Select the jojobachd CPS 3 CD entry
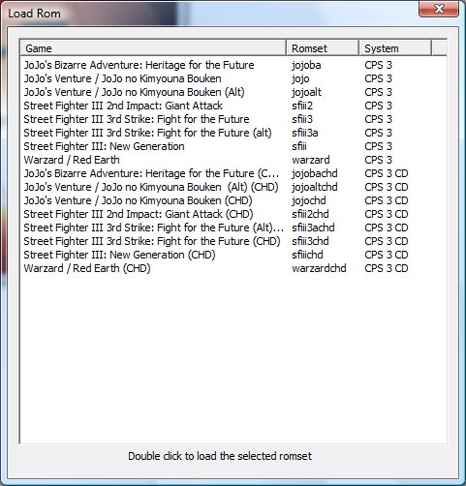The width and height of the screenshot is (466, 486). (x=233, y=173)
